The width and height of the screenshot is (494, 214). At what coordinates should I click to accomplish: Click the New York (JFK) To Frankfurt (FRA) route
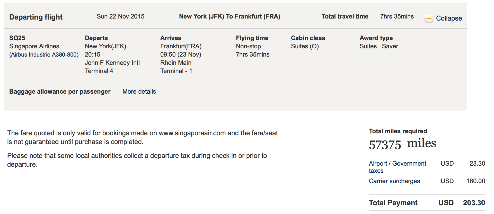[x=230, y=16]
